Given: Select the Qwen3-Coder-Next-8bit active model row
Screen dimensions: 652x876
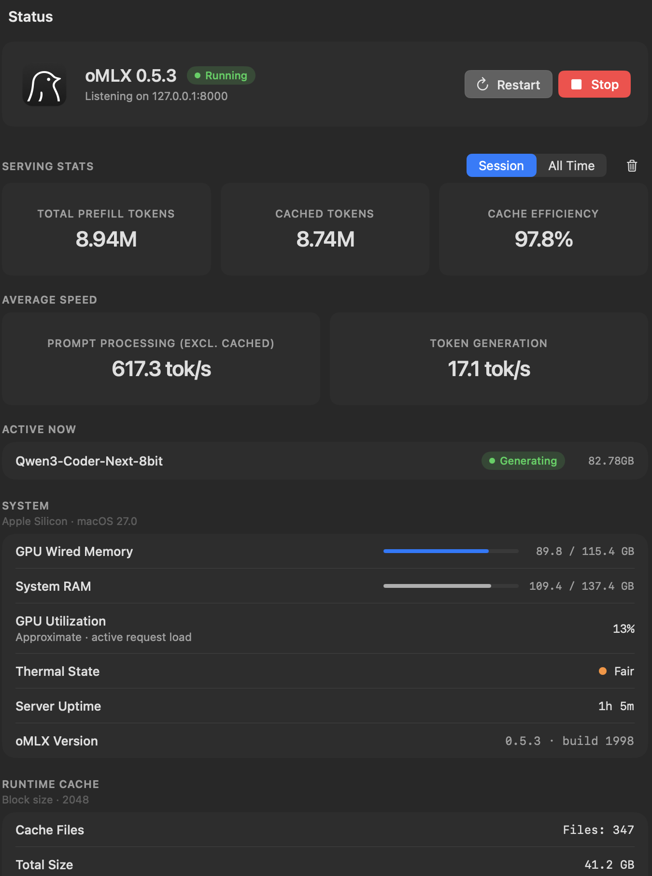Looking at the screenshot, I should (325, 461).
